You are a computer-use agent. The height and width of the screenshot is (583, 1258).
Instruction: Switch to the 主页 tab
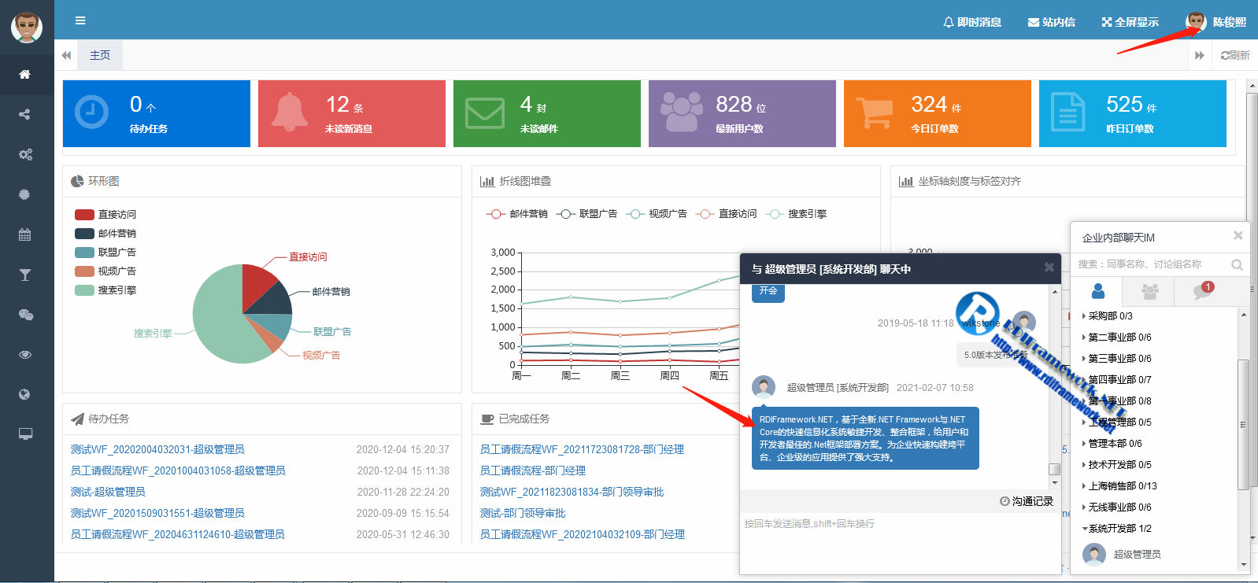pos(100,55)
